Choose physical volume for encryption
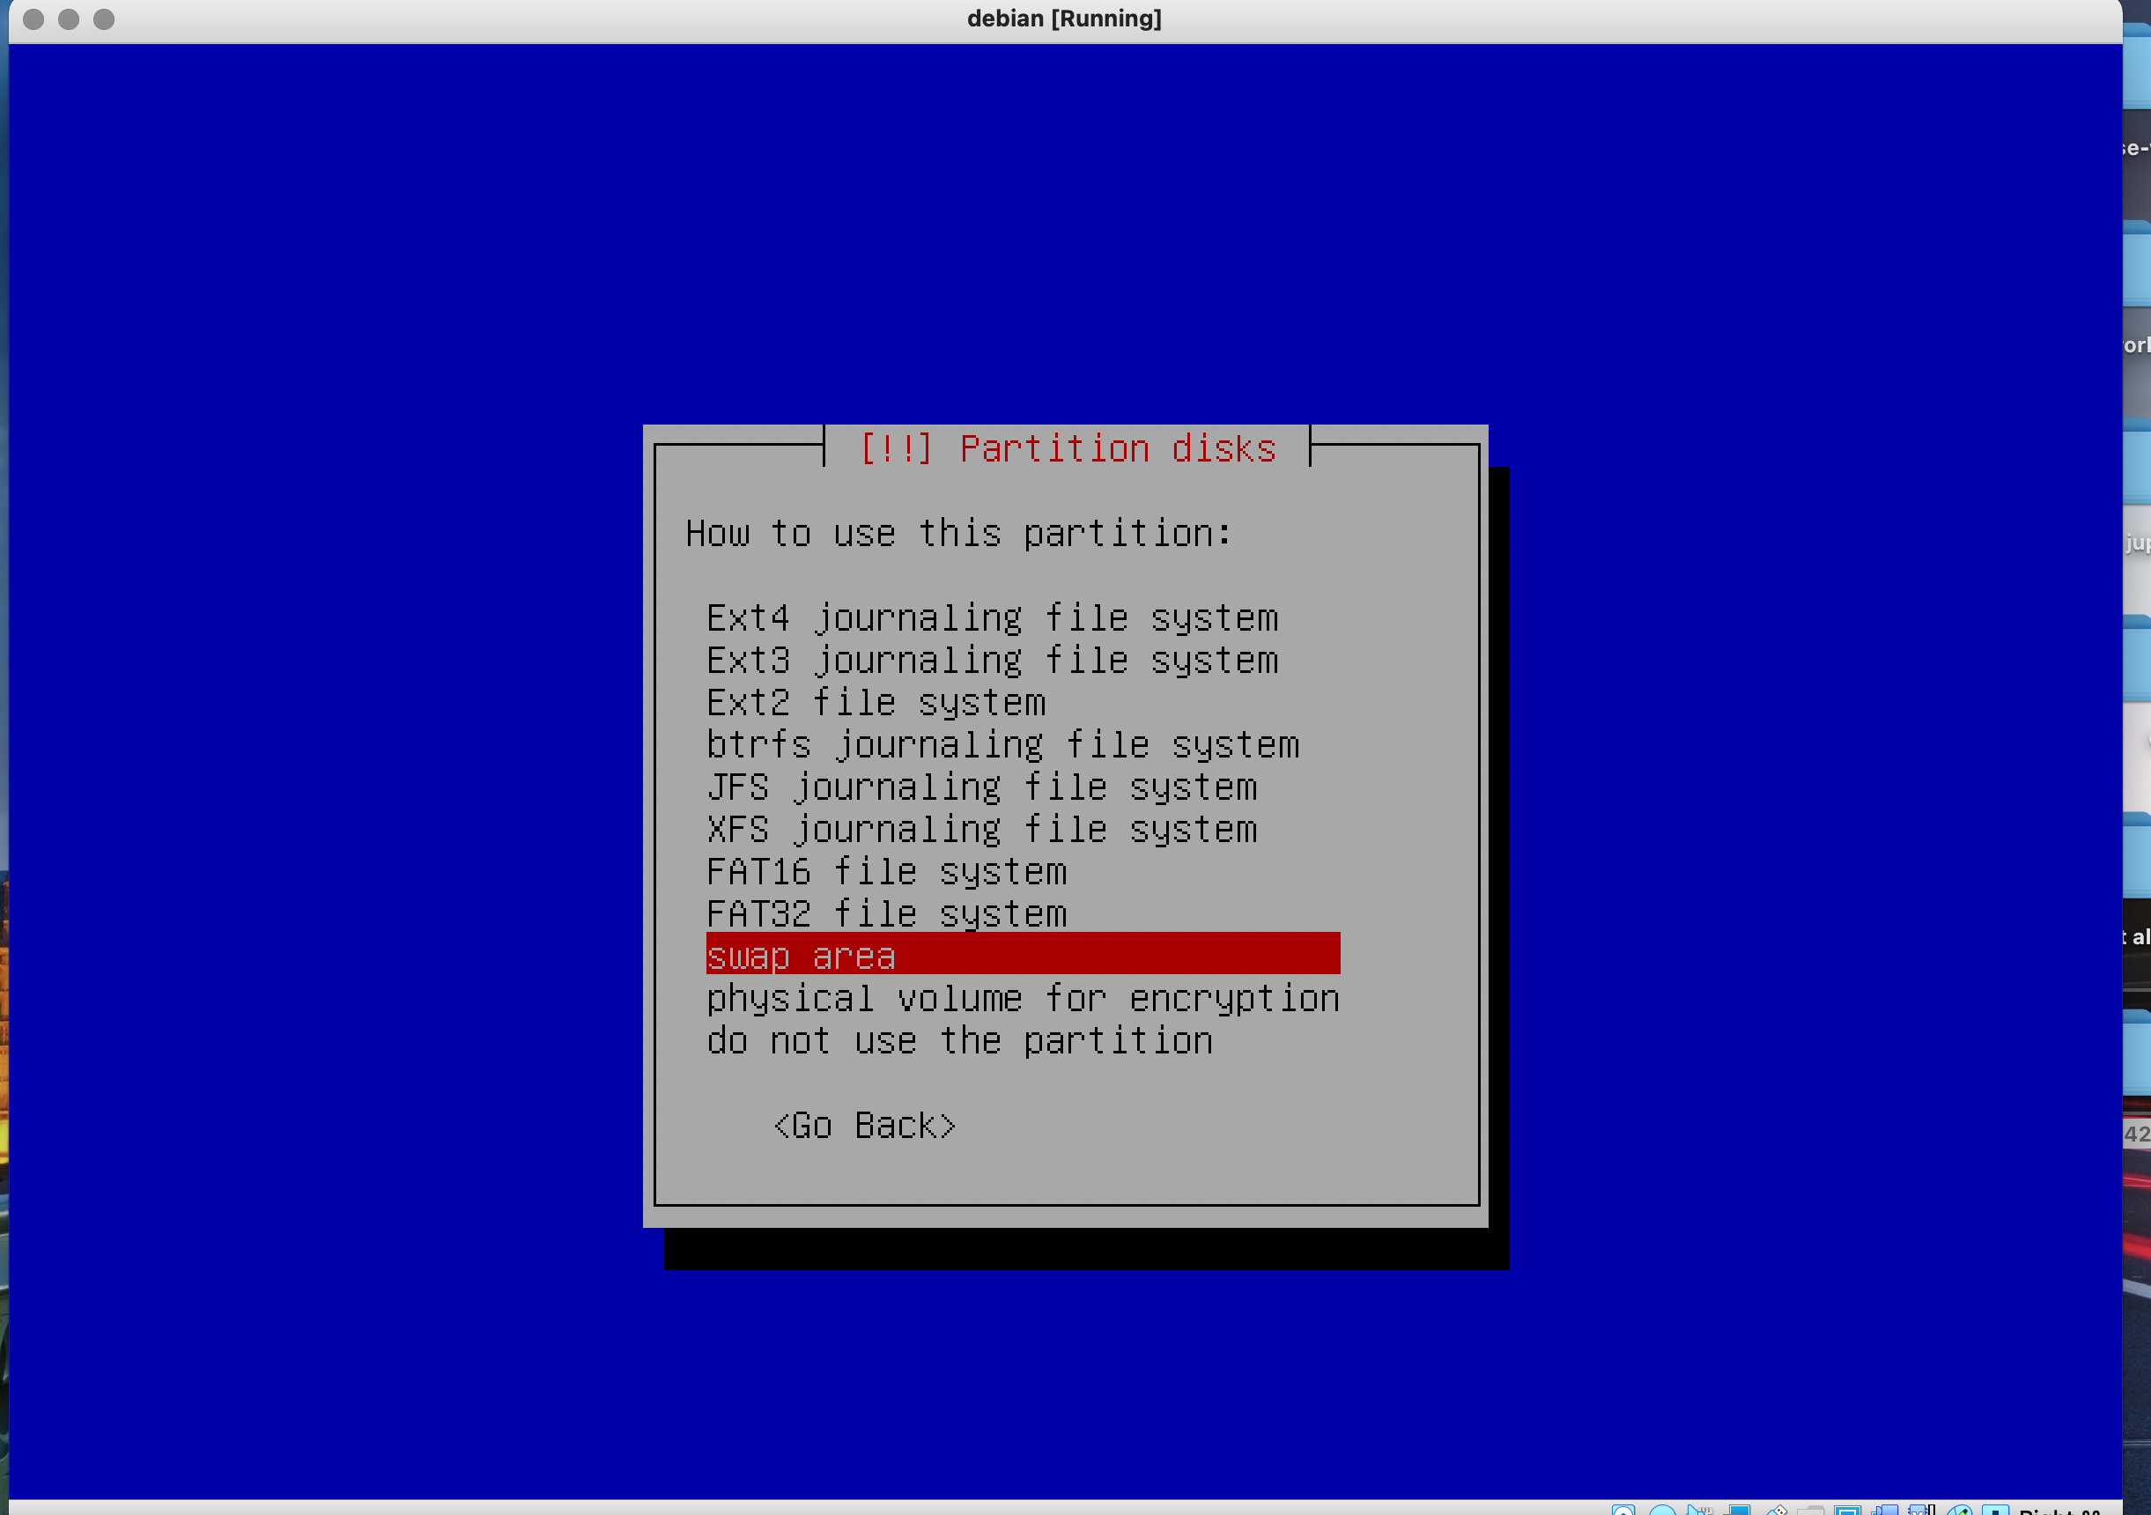The width and height of the screenshot is (2151, 1515). [x=1021, y=999]
